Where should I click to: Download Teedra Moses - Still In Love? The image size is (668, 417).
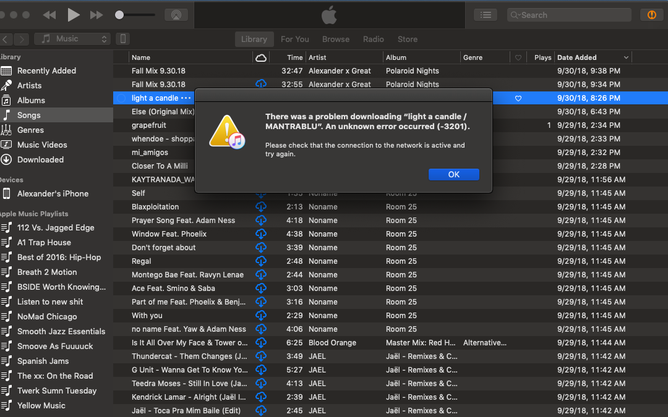coord(261,384)
